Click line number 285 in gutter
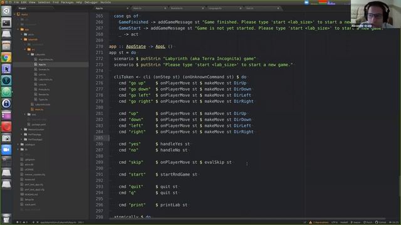This screenshot has height=225, width=401. pyautogui.click(x=99, y=137)
